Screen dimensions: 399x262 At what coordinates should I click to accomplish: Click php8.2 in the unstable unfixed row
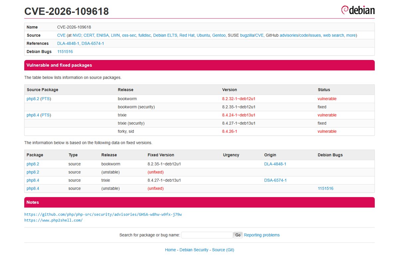[x=33, y=172]
